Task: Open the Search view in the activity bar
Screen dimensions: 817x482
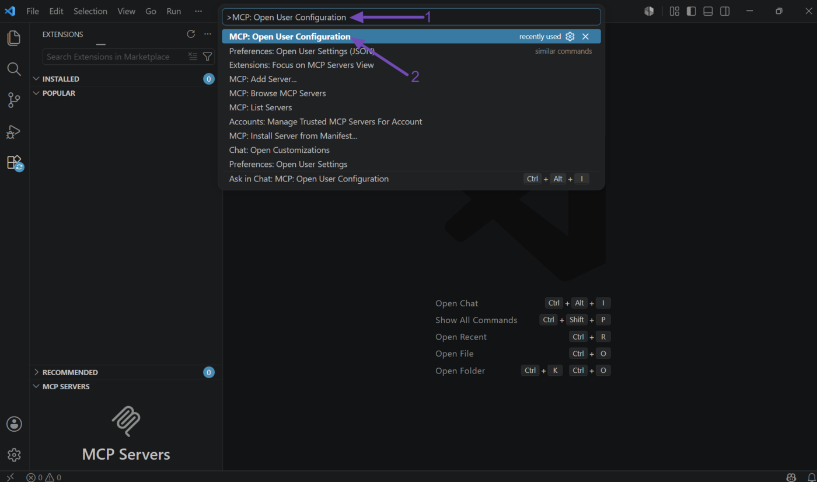Action: pyautogui.click(x=14, y=69)
